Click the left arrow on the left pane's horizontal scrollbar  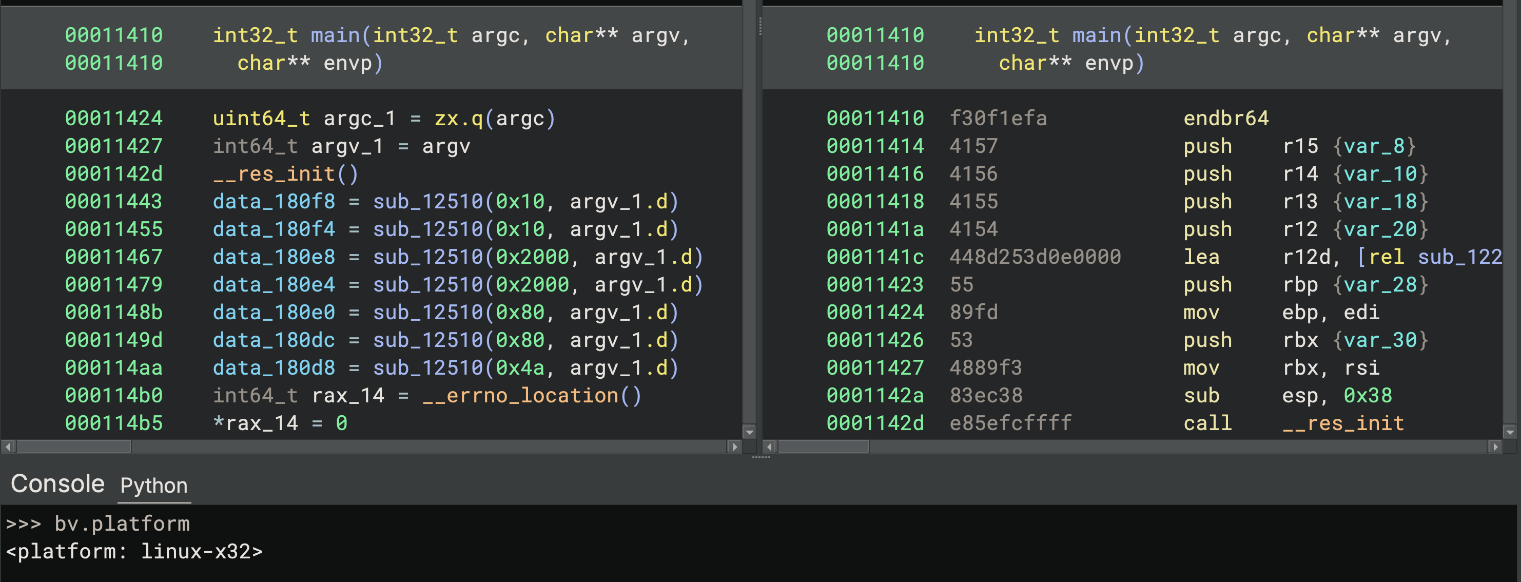click(7, 447)
